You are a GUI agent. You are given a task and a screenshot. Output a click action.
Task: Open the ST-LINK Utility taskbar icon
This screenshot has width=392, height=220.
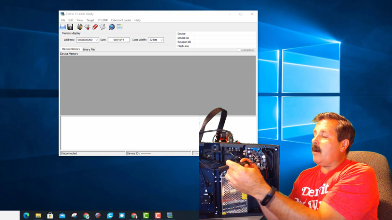(170, 215)
